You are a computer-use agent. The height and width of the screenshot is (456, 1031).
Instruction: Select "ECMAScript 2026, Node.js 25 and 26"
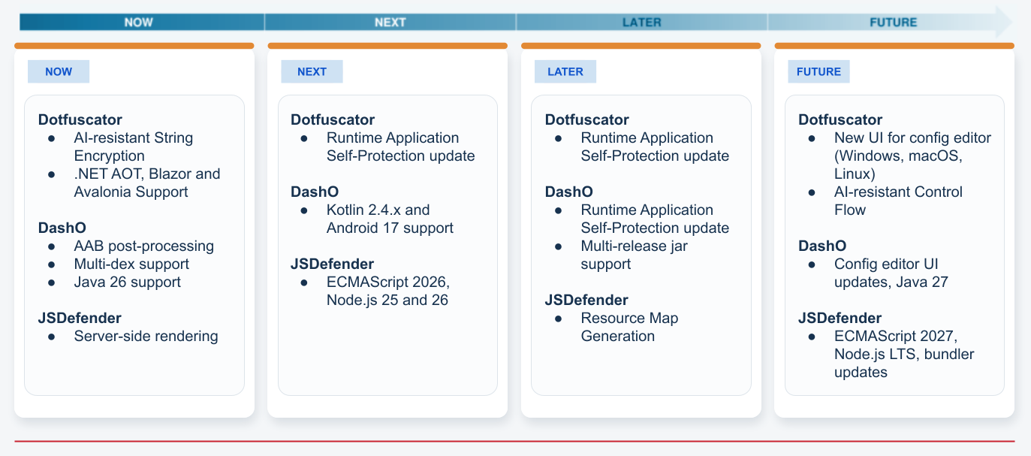pyautogui.click(x=387, y=291)
